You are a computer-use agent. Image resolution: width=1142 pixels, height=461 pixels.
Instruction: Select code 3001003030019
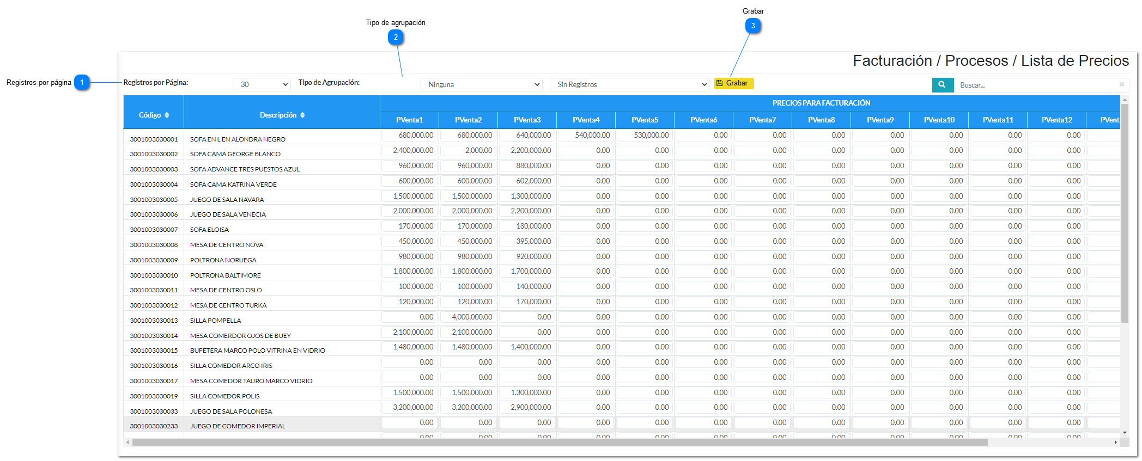[154, 396]
